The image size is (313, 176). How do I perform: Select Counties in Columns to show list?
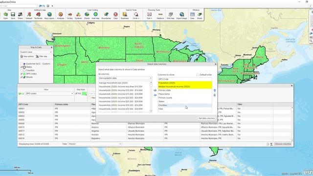click(185, 106)
